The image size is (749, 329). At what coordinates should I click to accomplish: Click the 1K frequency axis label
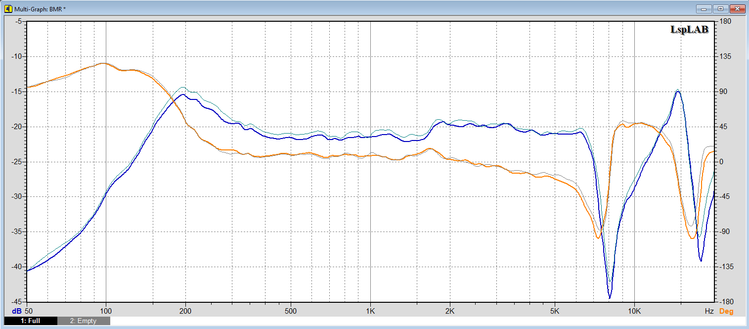(370, 311)
